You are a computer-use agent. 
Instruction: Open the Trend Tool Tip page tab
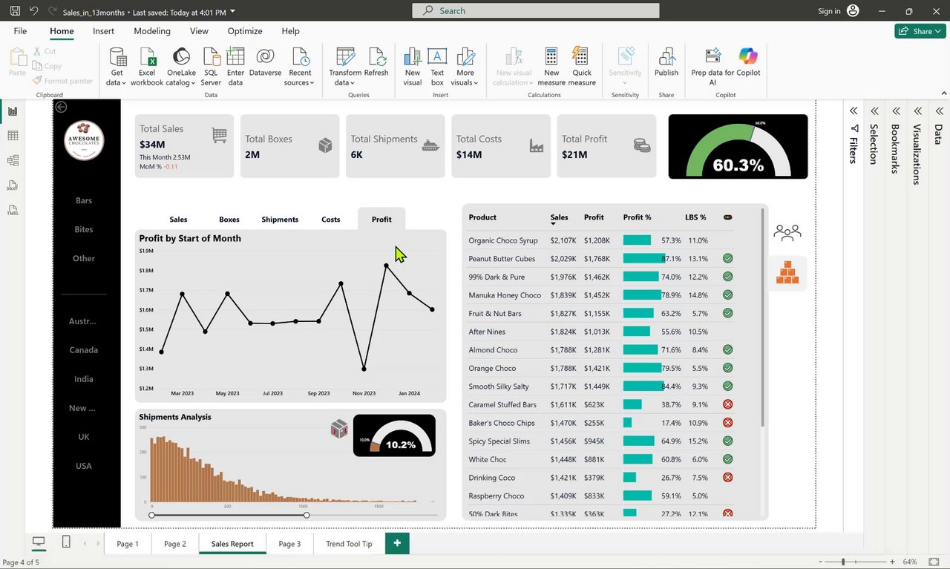click(x=349, y=544)
